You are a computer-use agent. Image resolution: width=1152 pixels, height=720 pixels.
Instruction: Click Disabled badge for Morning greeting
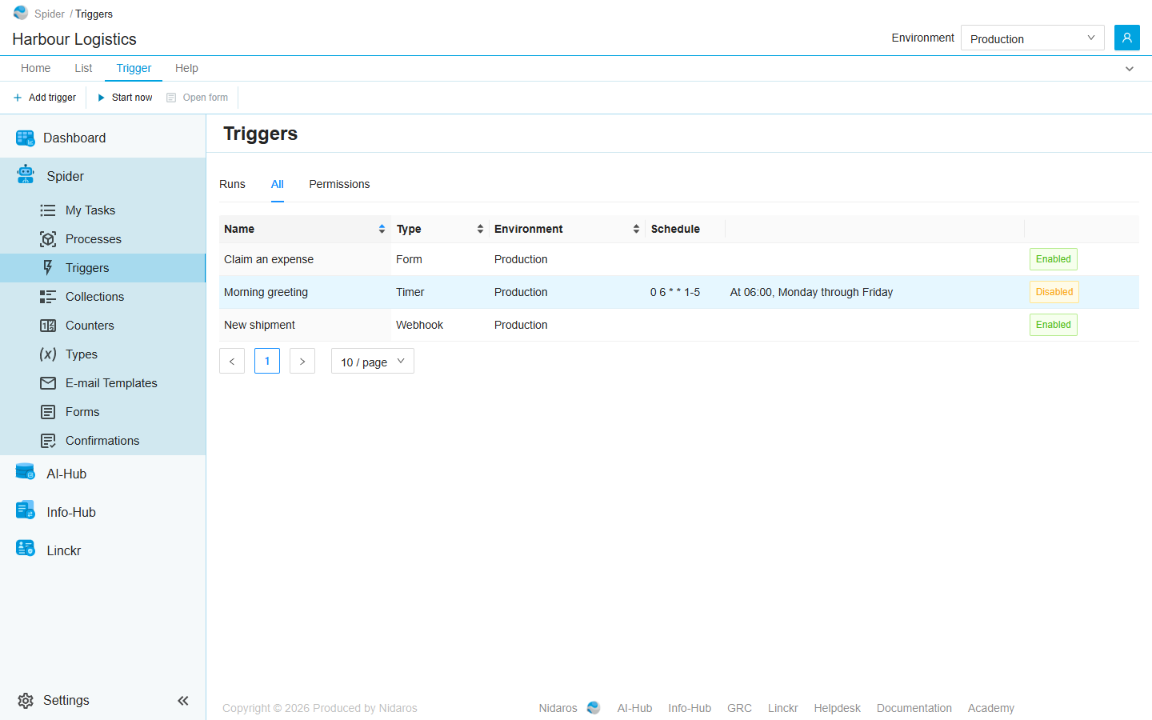point(1054,292)
